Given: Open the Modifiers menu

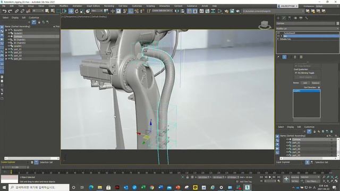Looking at the screenshot, I should coord(64,6).
